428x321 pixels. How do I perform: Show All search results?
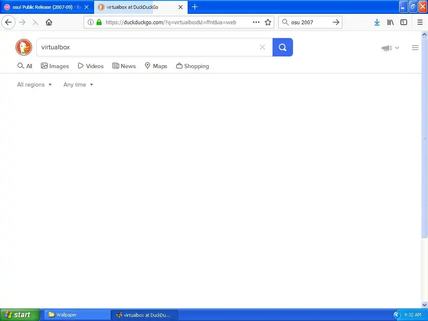coord(25,66)
